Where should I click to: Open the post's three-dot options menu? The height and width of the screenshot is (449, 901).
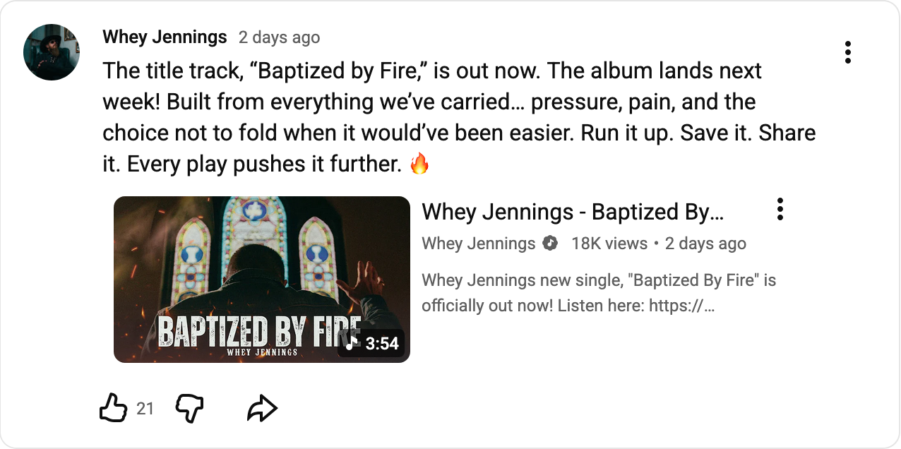tap(847, 52)
